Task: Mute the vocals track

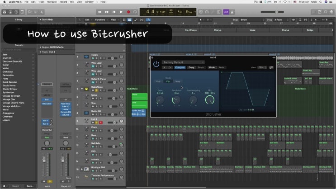Action: (93, 58)
